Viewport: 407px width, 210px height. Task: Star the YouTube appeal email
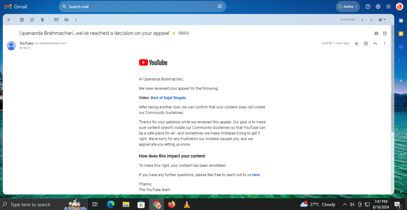click(356, 43)
